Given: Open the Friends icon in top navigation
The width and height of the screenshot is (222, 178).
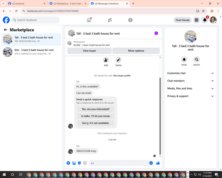Looking at the screenshot, I should (x=110, y=20).
